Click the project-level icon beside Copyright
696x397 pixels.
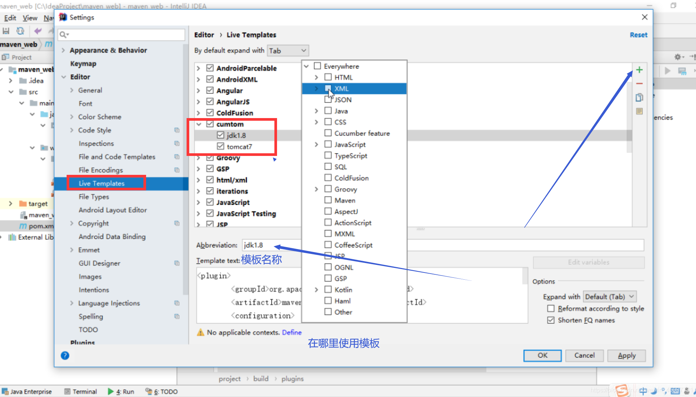pyautogui.click(x=177, y=223)
